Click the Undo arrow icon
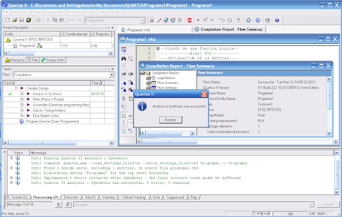Viewport: 342px width, 217px height. point(71,20)
